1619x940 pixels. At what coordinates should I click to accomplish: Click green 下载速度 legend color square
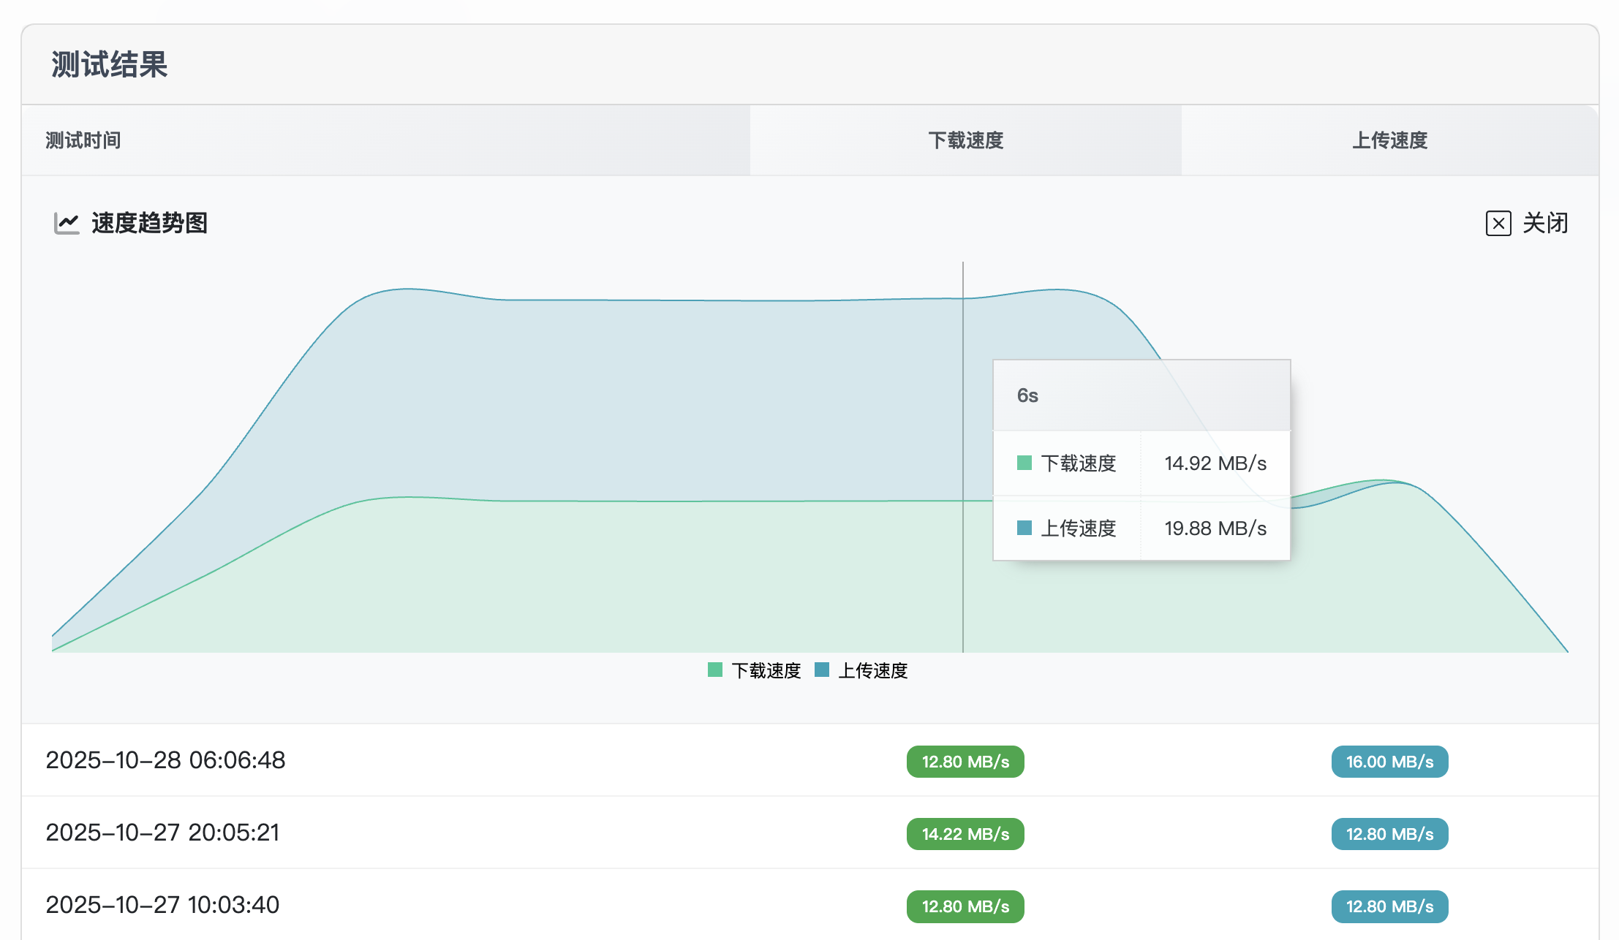tap(715, 670)
